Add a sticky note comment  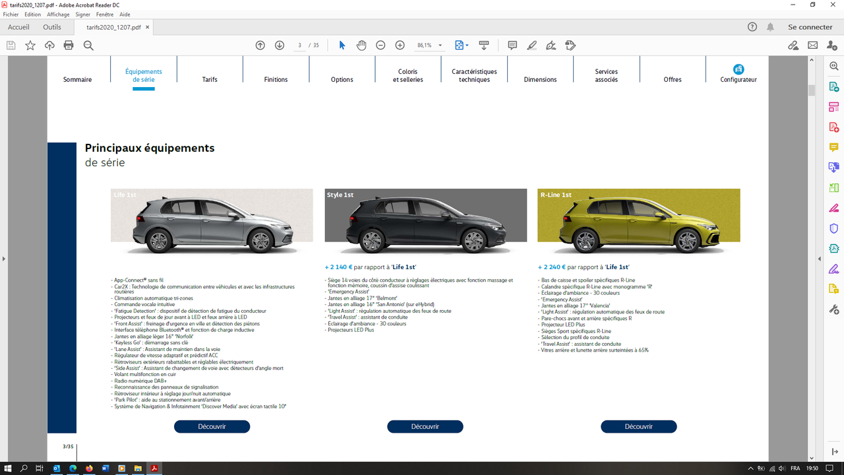512,46
